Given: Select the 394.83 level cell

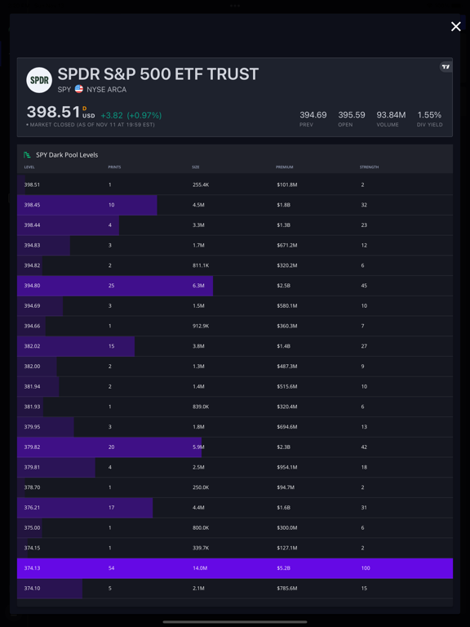Looking at the screenshot, I should coord(32,246).
